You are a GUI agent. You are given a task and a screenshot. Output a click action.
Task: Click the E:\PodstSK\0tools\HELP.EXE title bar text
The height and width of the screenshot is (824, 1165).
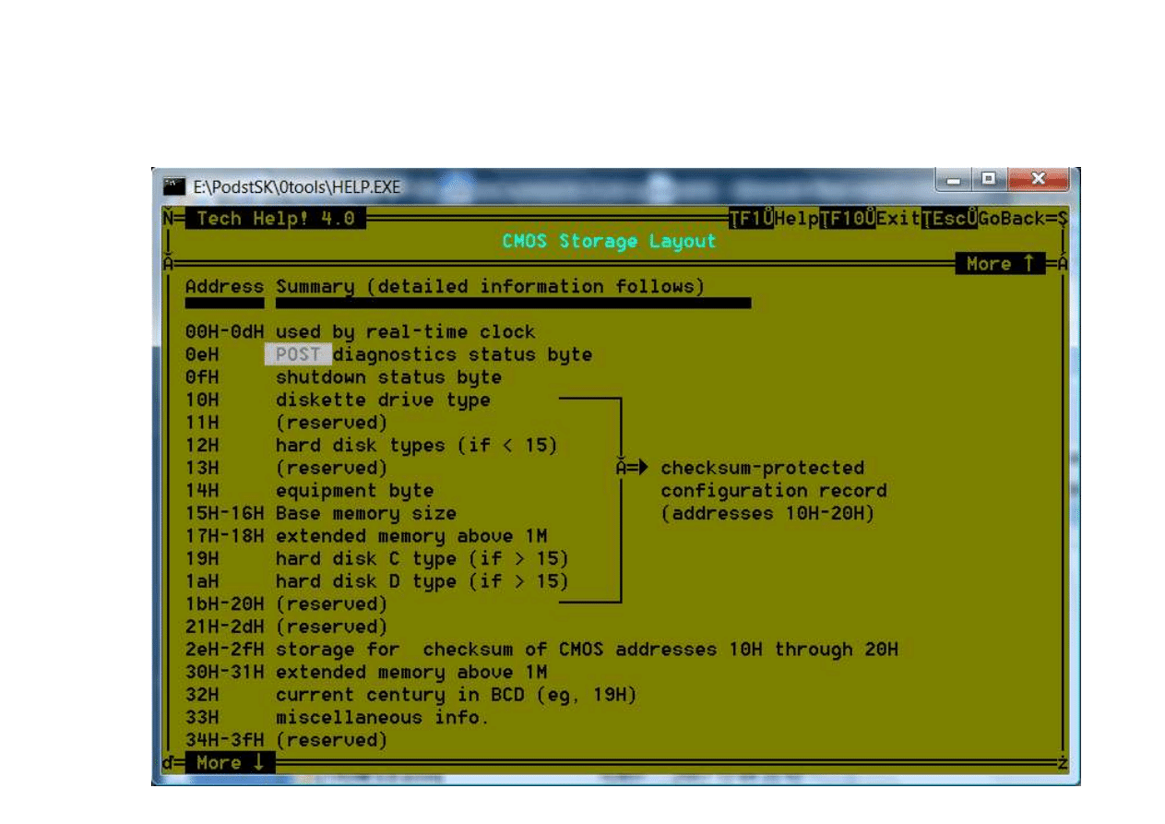click(296, 187)
